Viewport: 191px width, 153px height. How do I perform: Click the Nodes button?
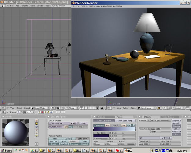[83, 123]
